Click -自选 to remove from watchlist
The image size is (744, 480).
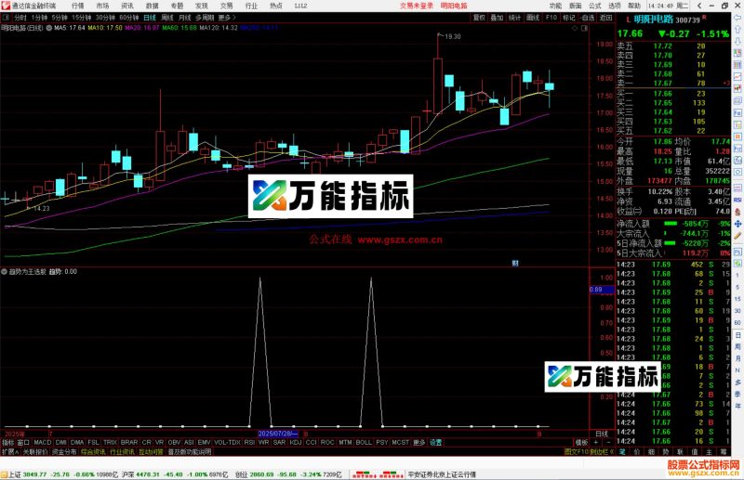point(588,18)
